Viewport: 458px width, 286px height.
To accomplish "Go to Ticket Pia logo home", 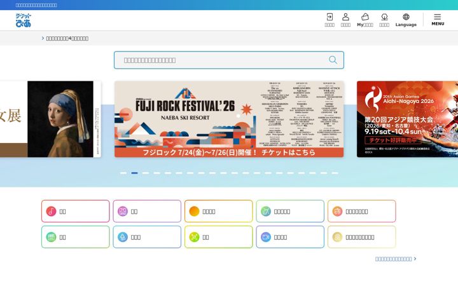I will point(24,20).
